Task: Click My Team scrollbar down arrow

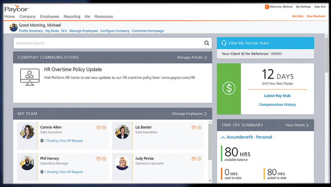Action: [210, 181]
